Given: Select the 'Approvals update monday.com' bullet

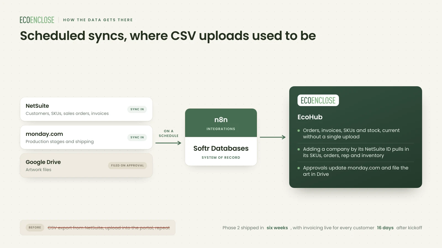Looking at the screenshot, I should tap(356, 171).
